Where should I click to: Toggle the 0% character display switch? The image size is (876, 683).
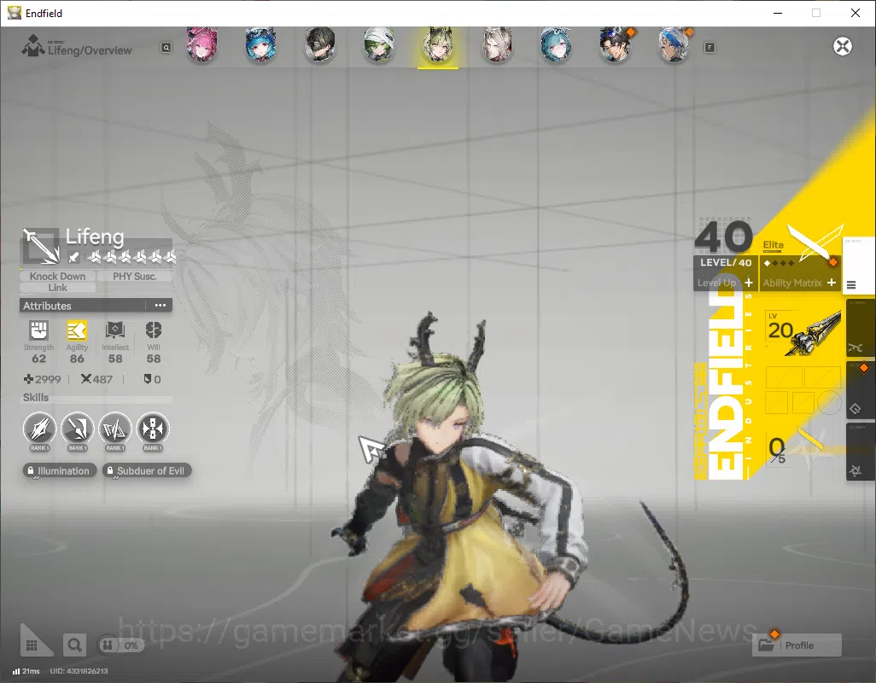120,645
